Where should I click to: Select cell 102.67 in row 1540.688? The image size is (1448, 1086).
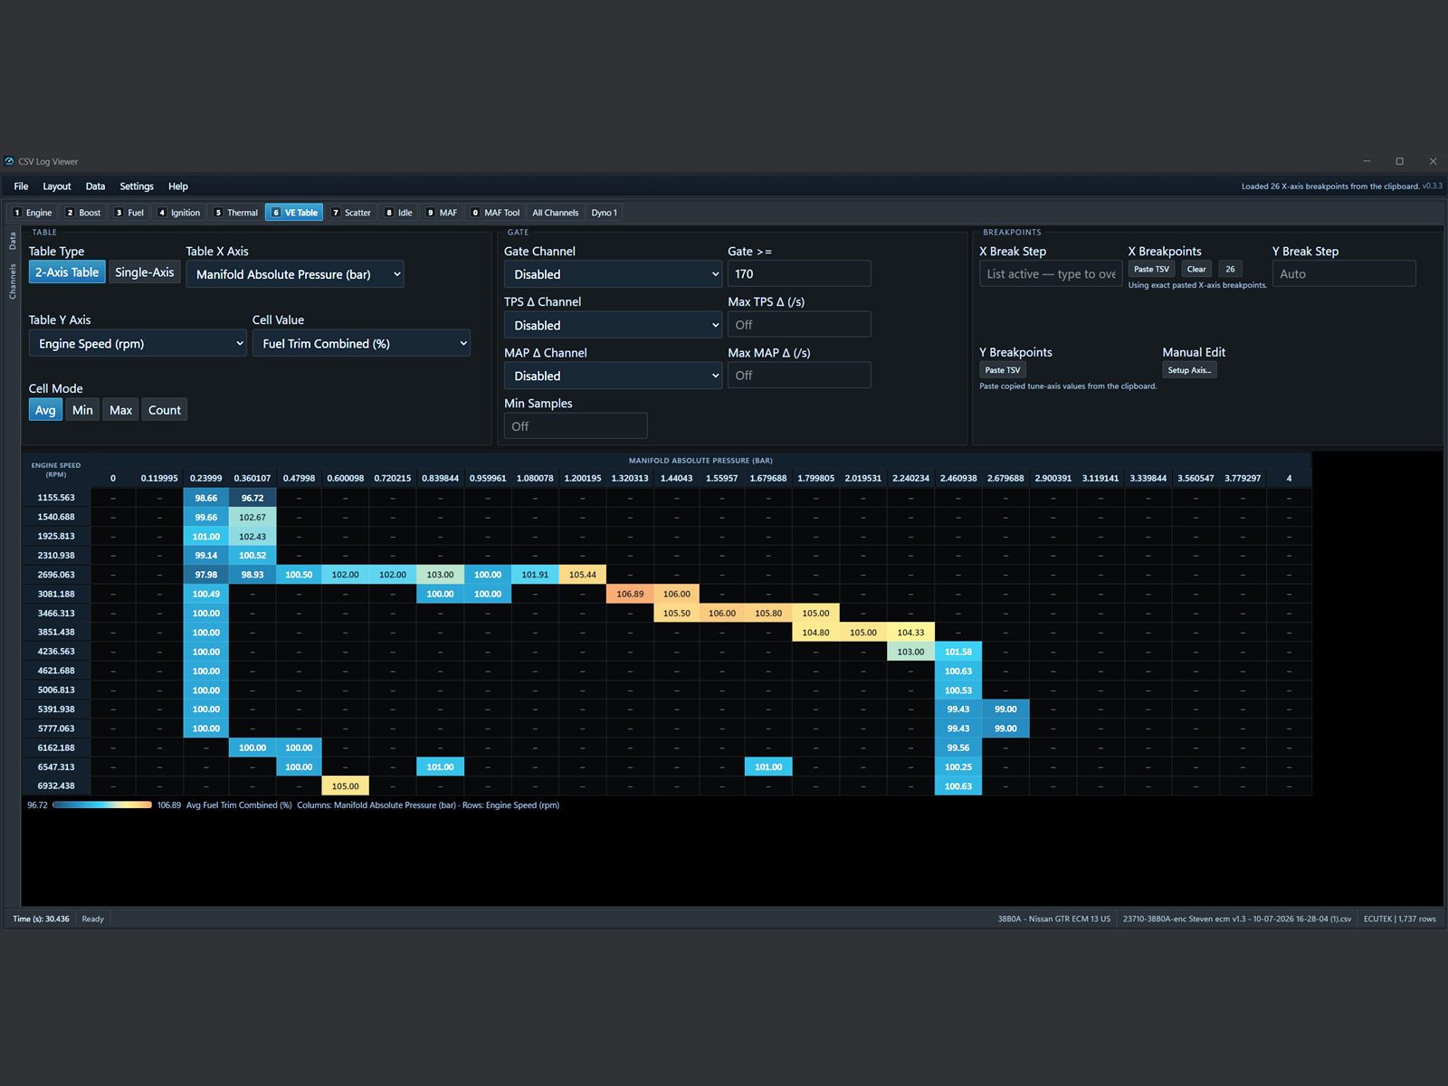tap(252, 517)
